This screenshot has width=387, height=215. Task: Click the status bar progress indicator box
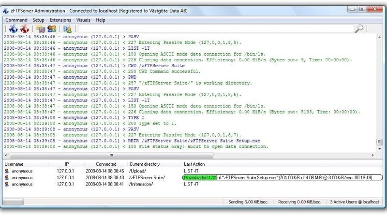click(14, 202)
